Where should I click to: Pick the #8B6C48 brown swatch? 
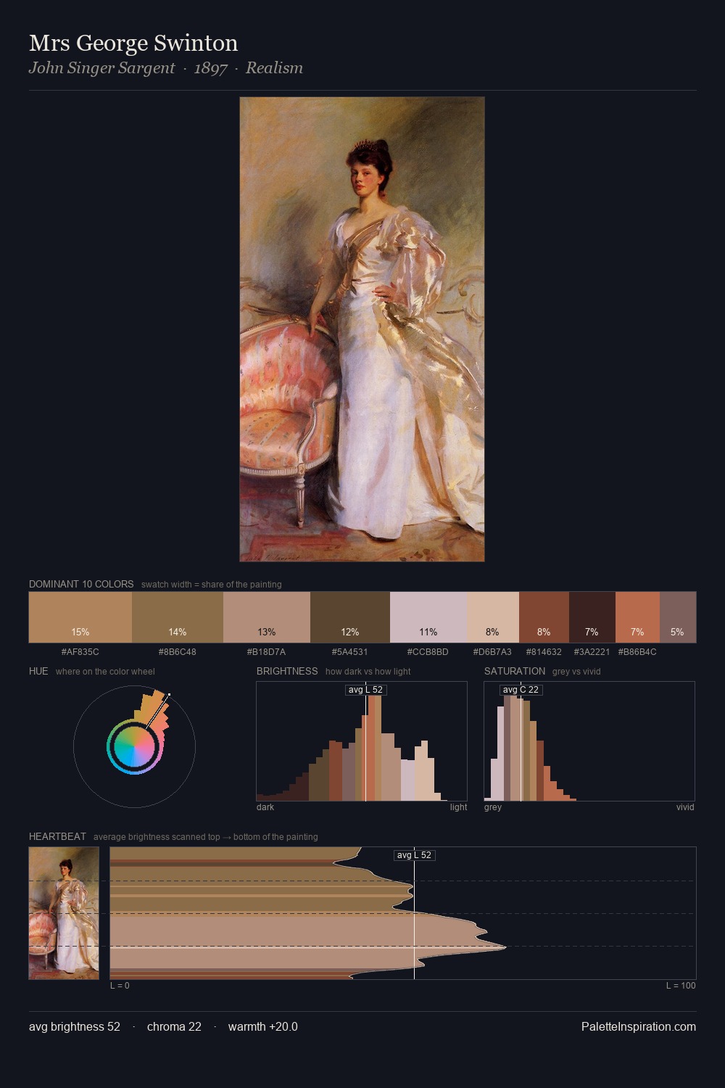coord(178,617)
